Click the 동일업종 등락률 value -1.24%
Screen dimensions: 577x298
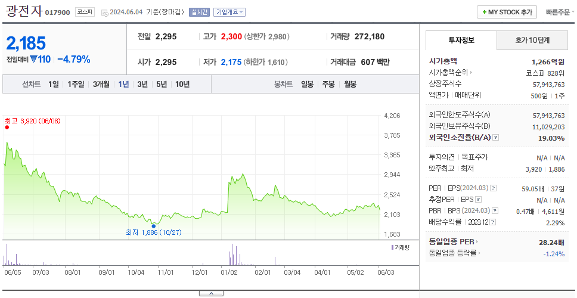[554, 253]
